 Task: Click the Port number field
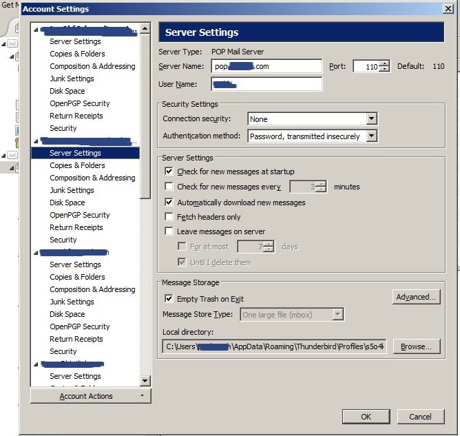[366, 67]
